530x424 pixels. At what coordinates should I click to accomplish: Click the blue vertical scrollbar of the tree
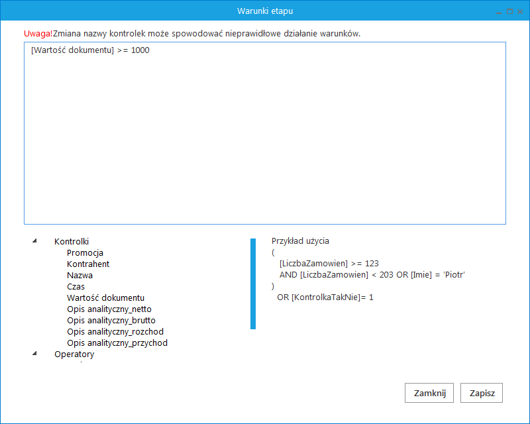coord(253,284)
